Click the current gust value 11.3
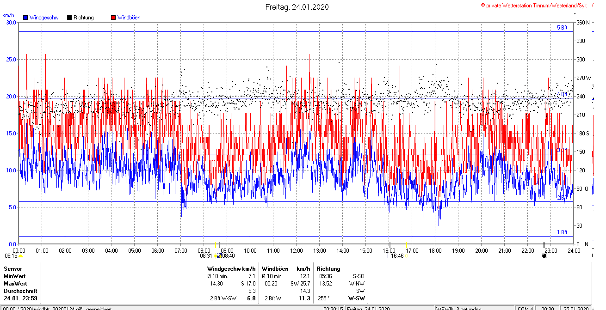Image resolution: width=606 pixels, height=310 pixels. pos(304,298)
